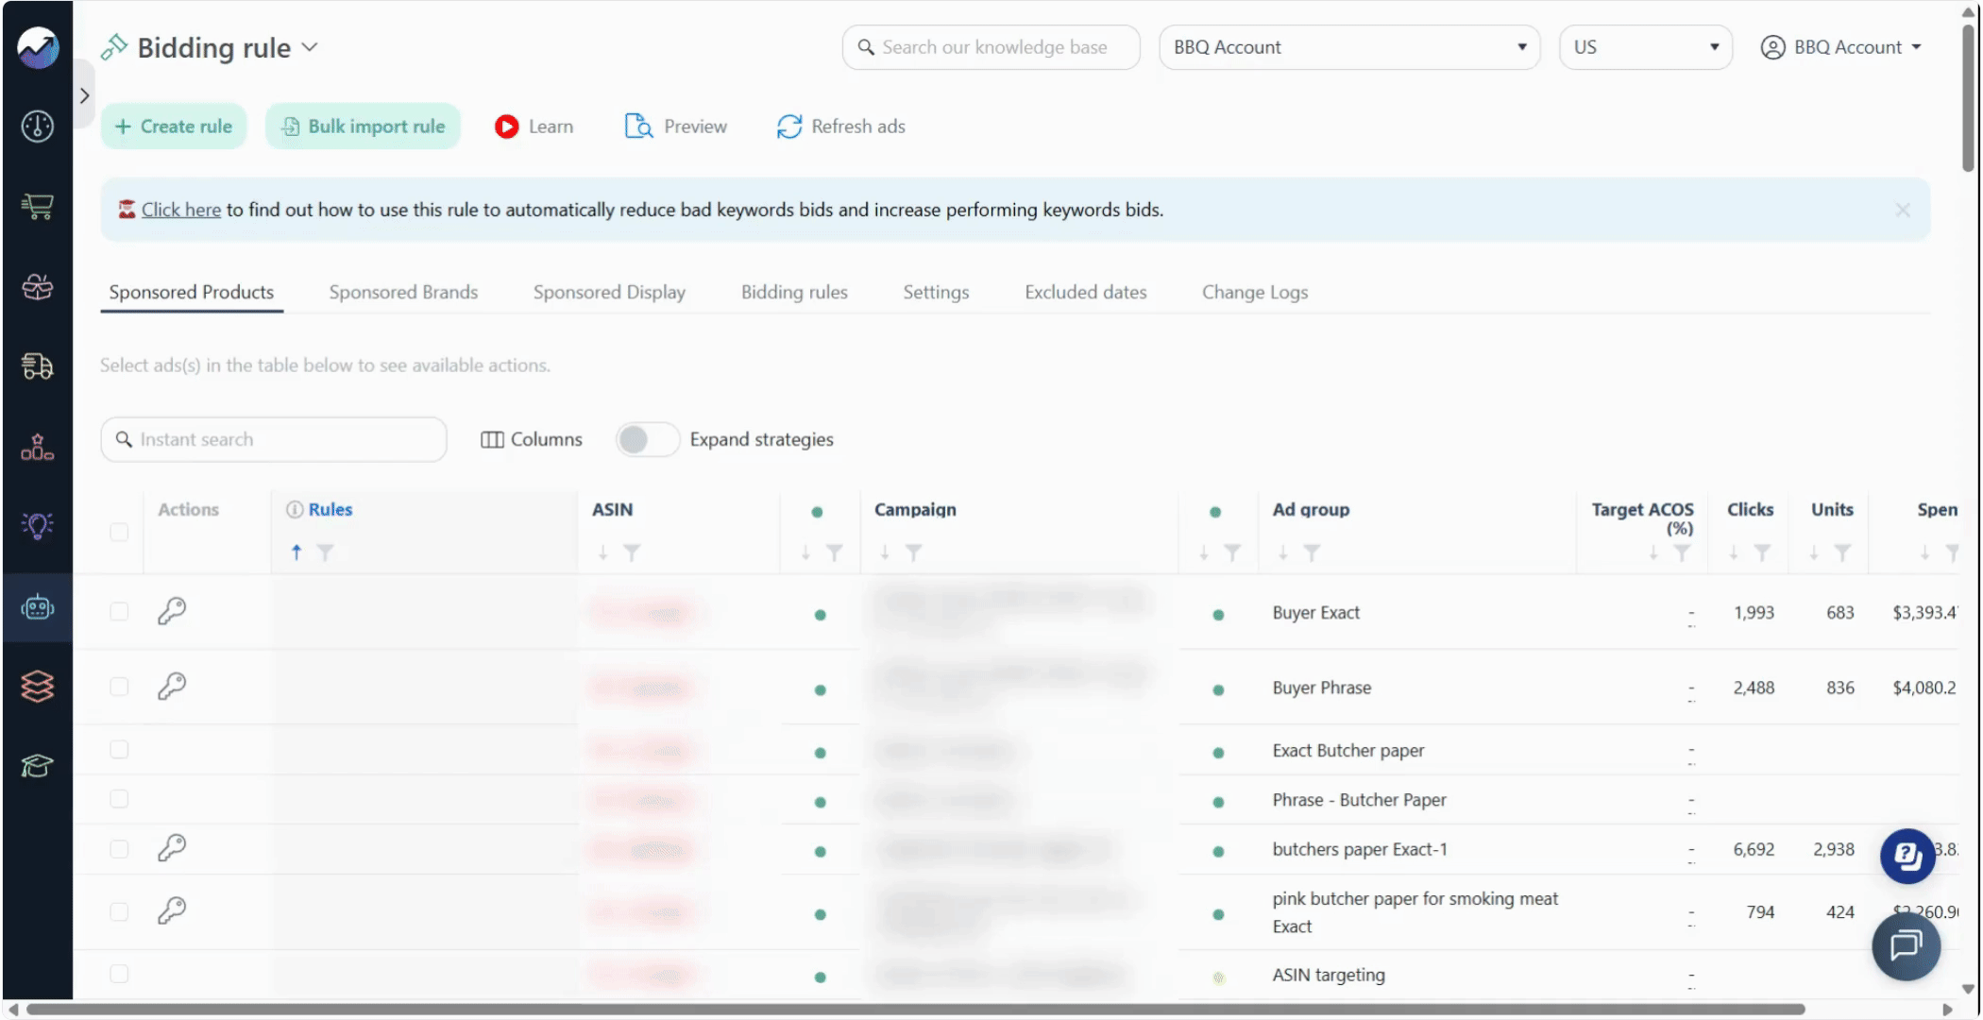Tick the checkbox for Buyer Phrase row
This screenshot has width=1983, height=1020.
(119, 686)
